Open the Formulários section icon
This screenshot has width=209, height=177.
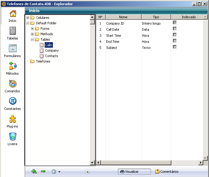pos(12,49)
